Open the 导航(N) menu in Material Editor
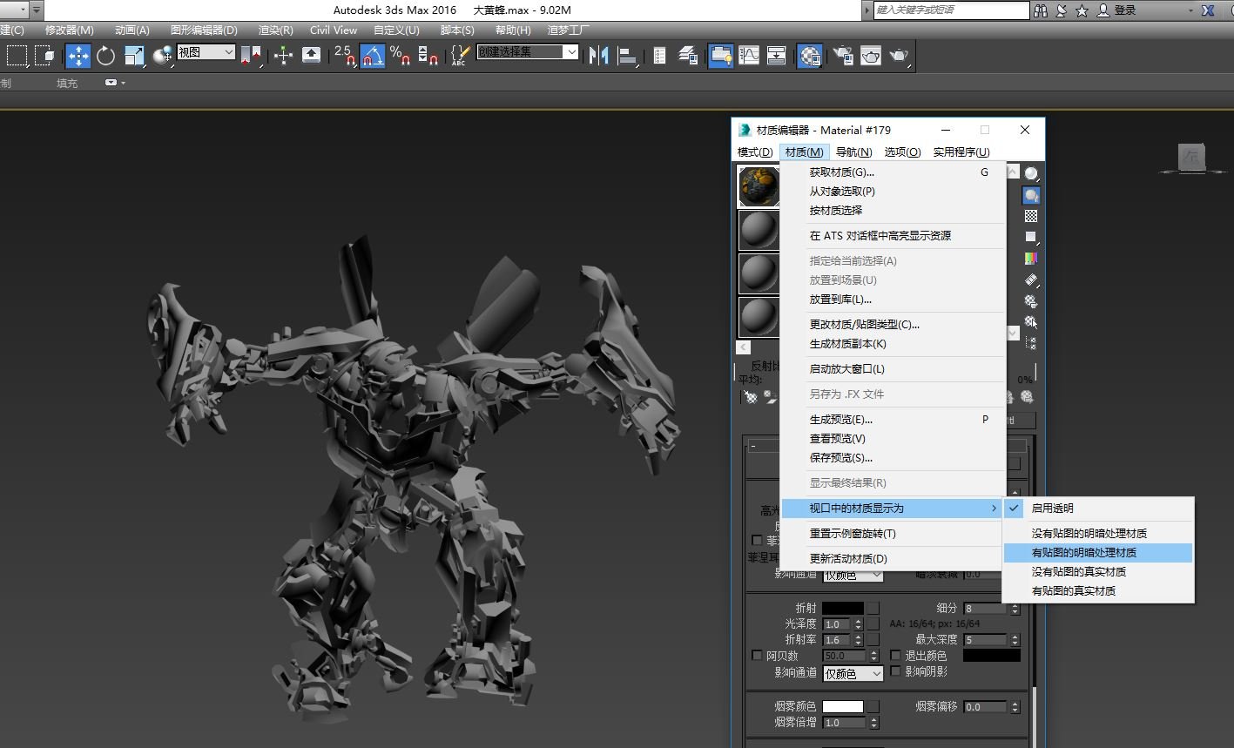The image size is (1234, 748). (853, 152)
